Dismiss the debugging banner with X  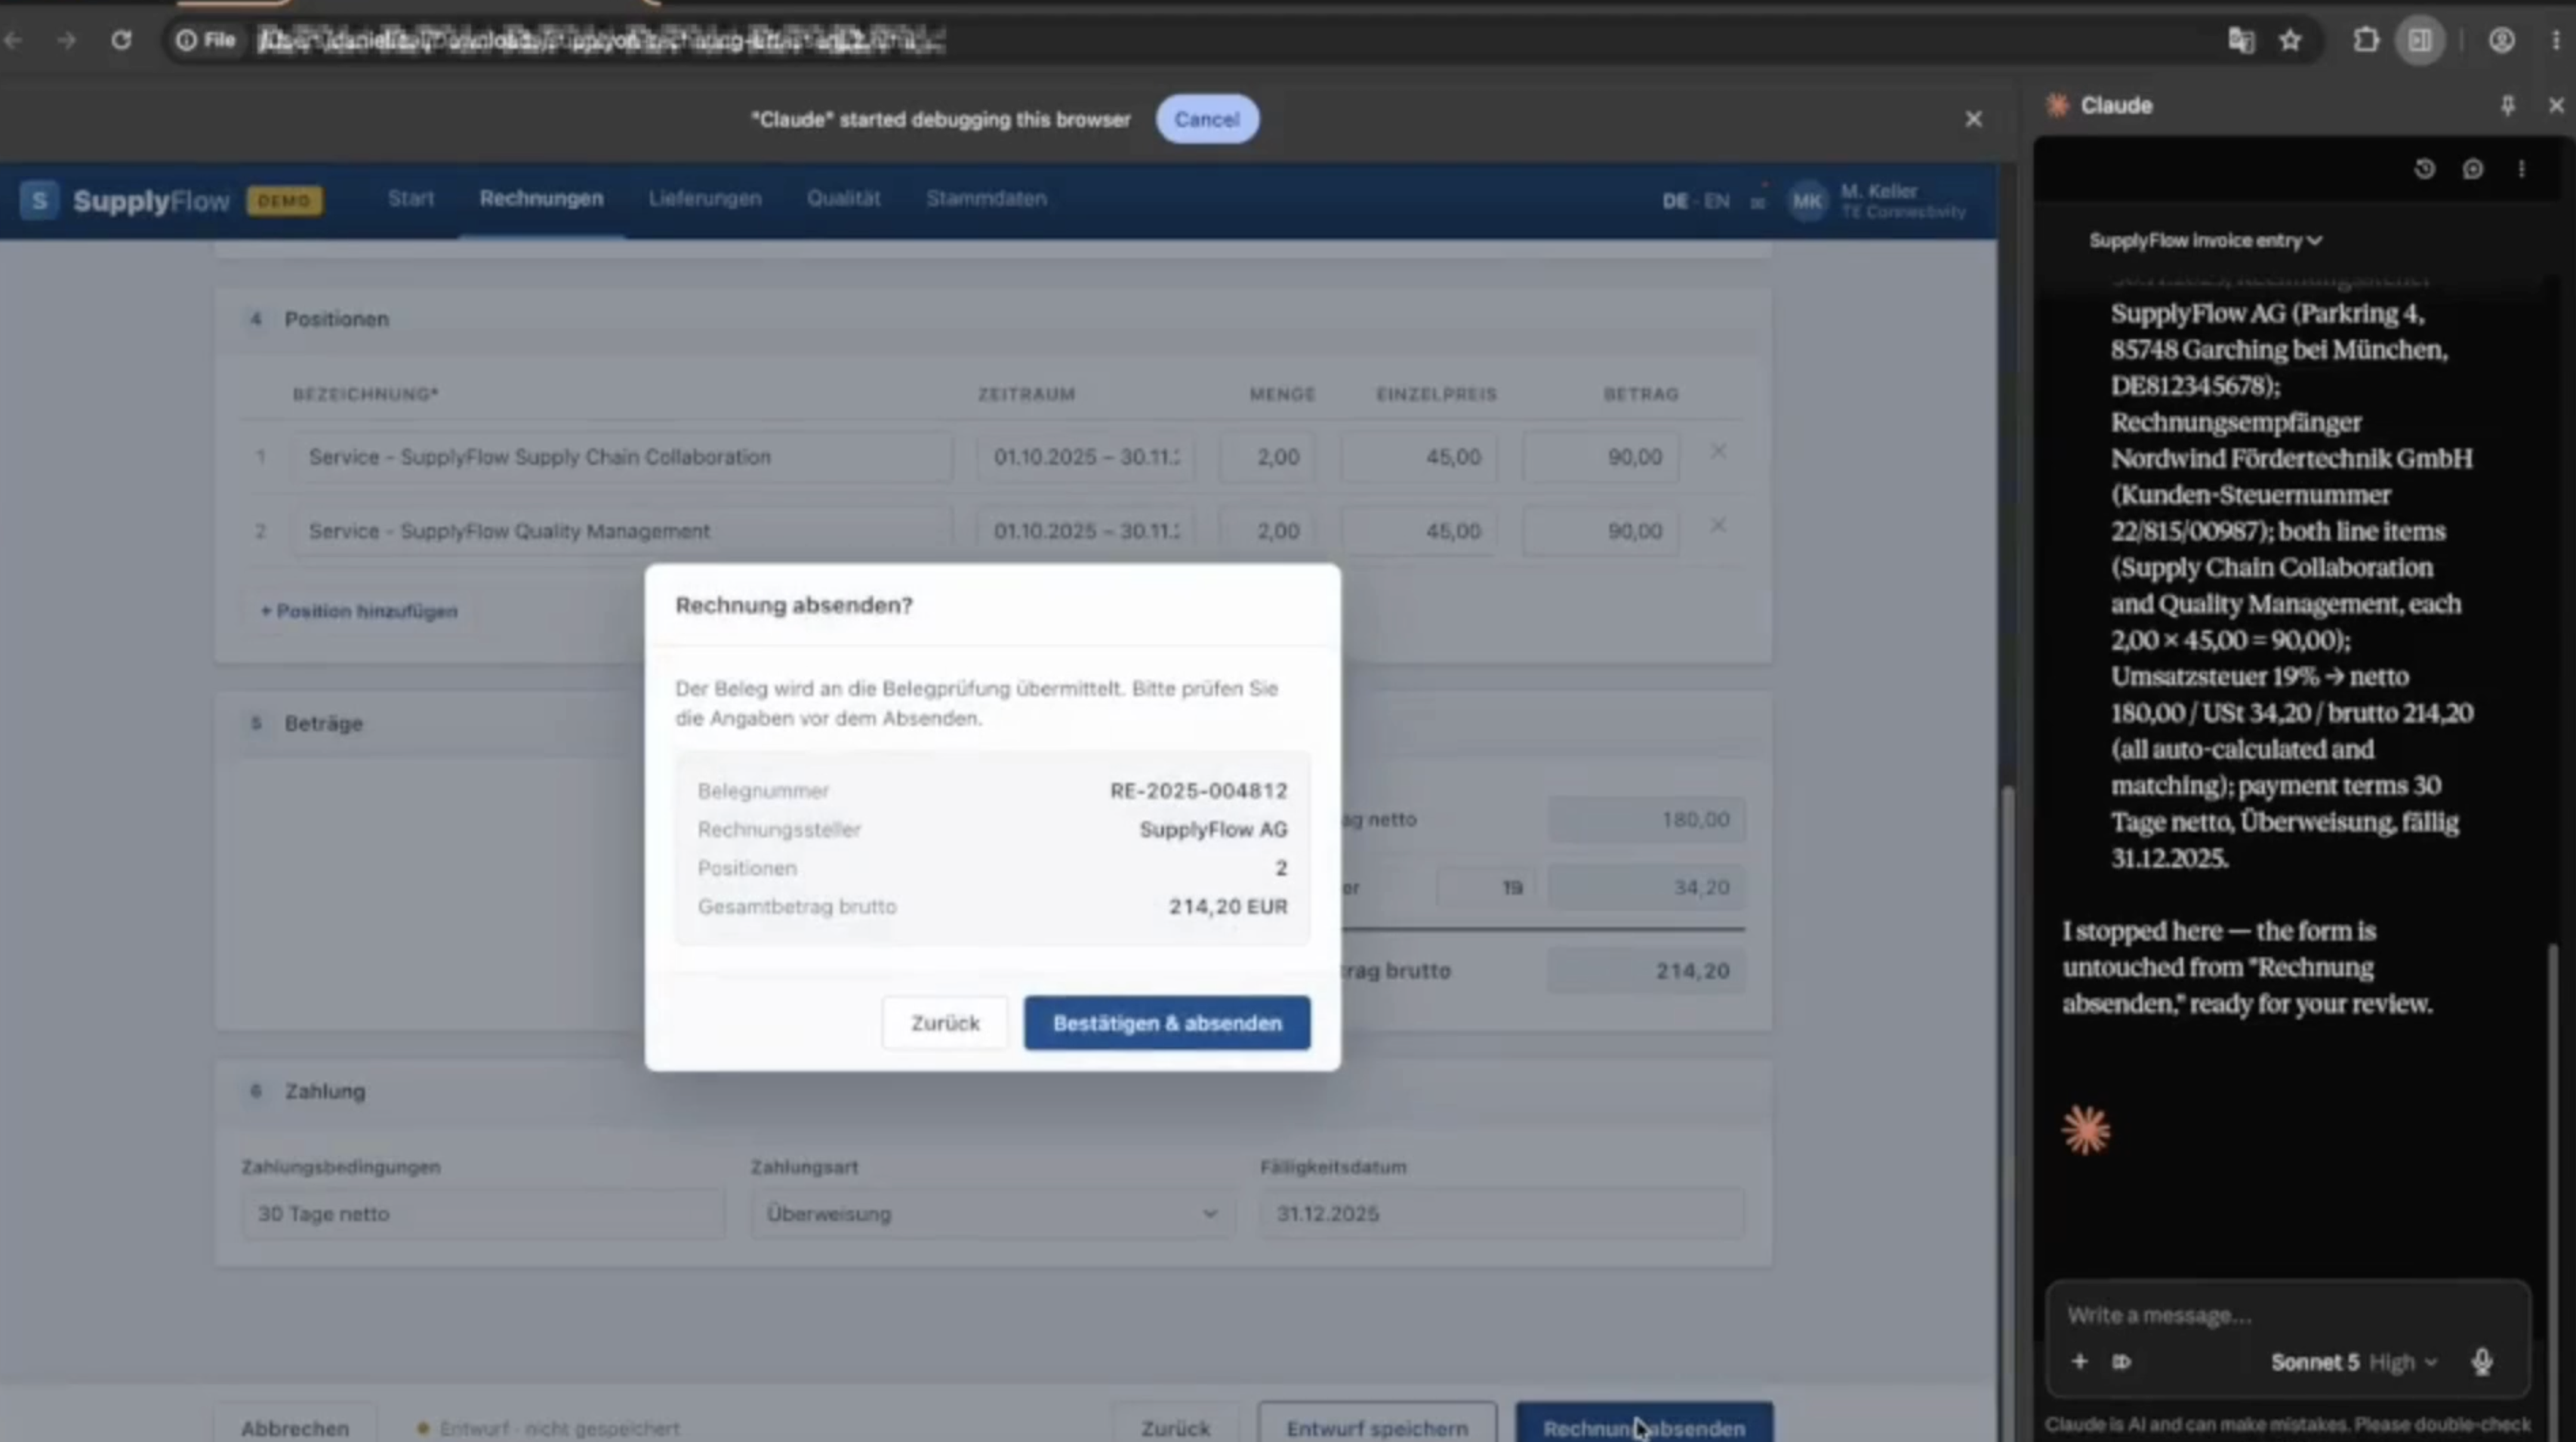click(1973, 119)
